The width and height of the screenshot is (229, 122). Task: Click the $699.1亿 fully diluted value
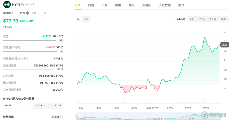[x=58, y=90]
